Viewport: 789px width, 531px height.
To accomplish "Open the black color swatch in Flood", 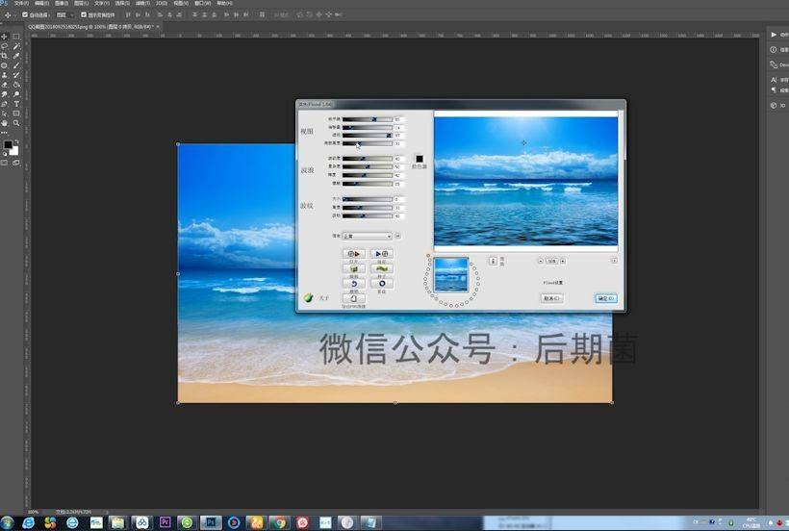I will point(420,159).
